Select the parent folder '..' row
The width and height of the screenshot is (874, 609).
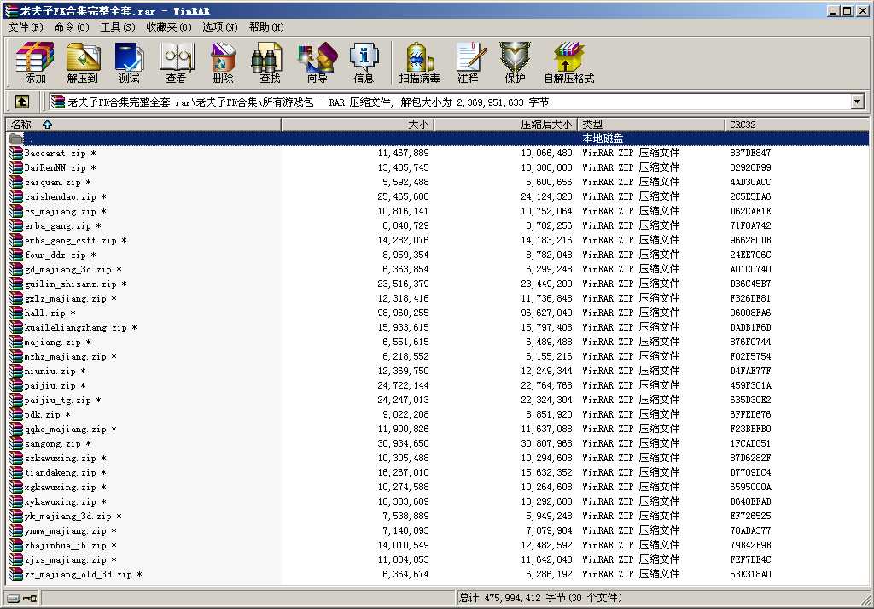coord(437,138)
